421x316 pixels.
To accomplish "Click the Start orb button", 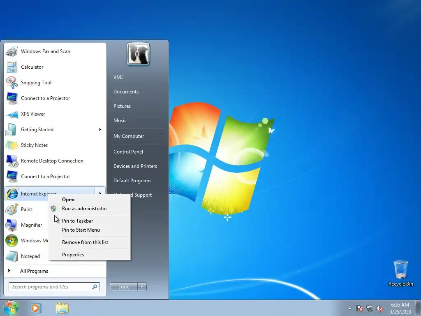I will coord(11,308).
